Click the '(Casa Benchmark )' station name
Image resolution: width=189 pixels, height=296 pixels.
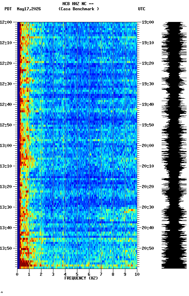click(79, 9)
